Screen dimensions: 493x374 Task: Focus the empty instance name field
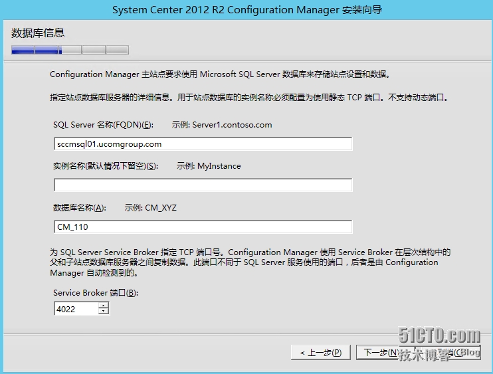tap(203, 185)
